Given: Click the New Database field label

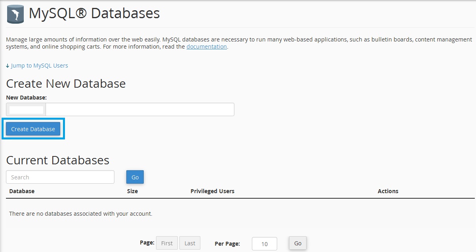Looking at the screenshot, I should (27, 97).
